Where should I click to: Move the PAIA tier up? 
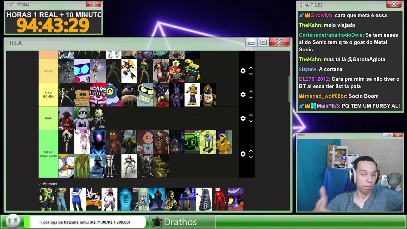coord(251,115)
